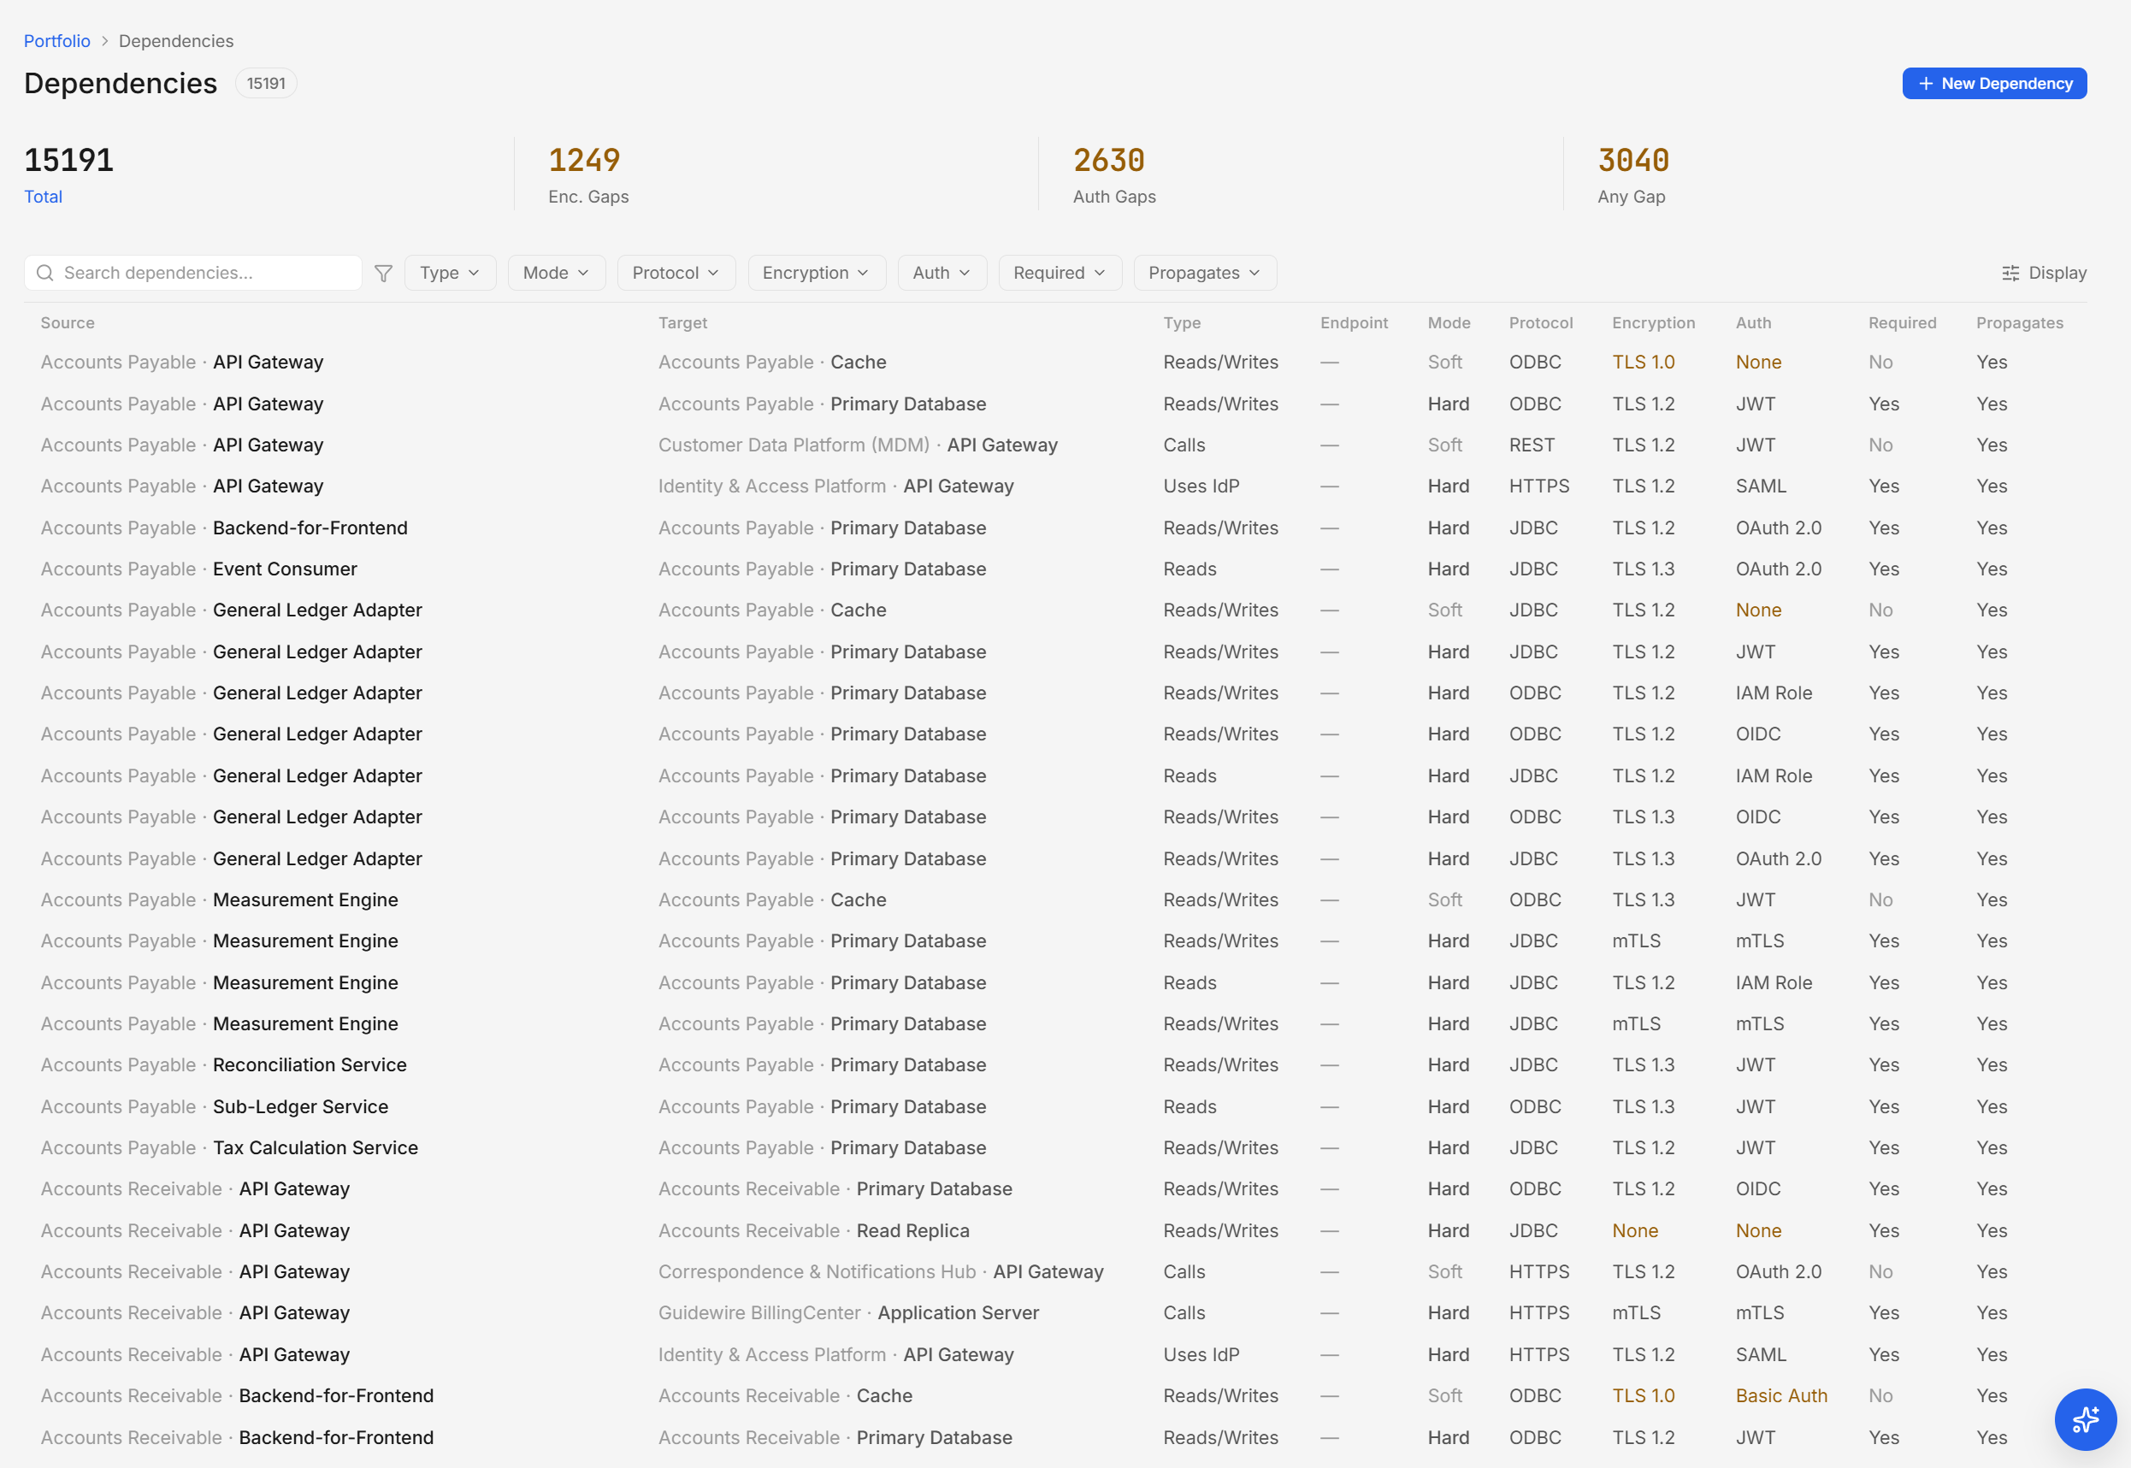Image resolution: width=2131 pixels, height=1468 pixels.
Task: Click Customer Data Platform (MDM) target
Action: pyautogui.click(x=857, y=445)
